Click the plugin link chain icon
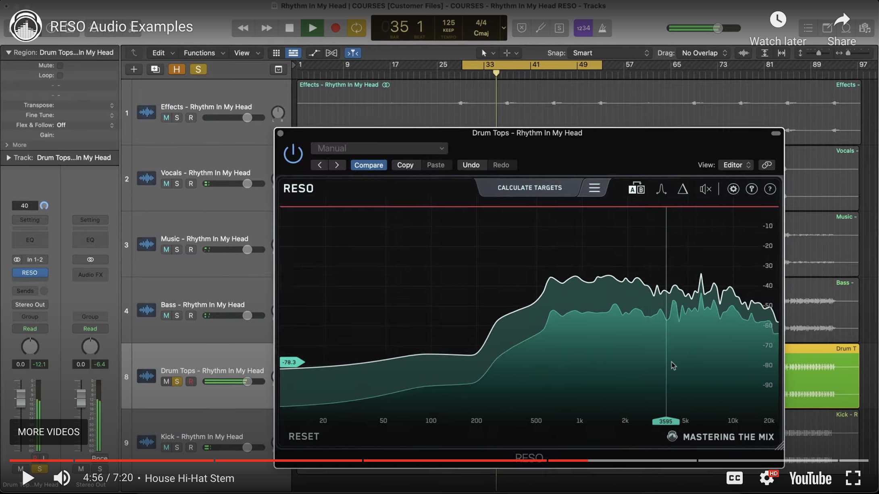Screen dimensions: 879x494 click(x=767, y=165)
